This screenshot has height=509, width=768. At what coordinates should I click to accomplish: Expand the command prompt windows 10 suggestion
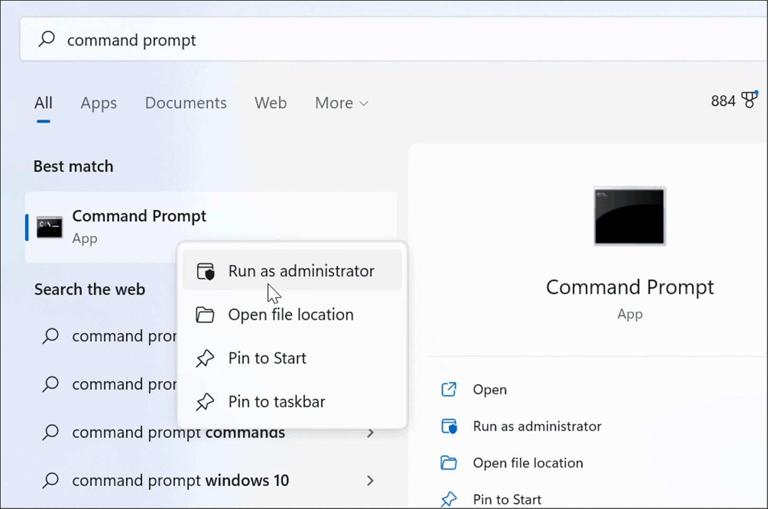tap(371, 480)
